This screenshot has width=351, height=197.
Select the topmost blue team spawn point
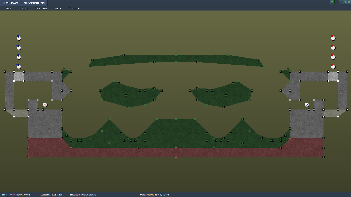19,38
